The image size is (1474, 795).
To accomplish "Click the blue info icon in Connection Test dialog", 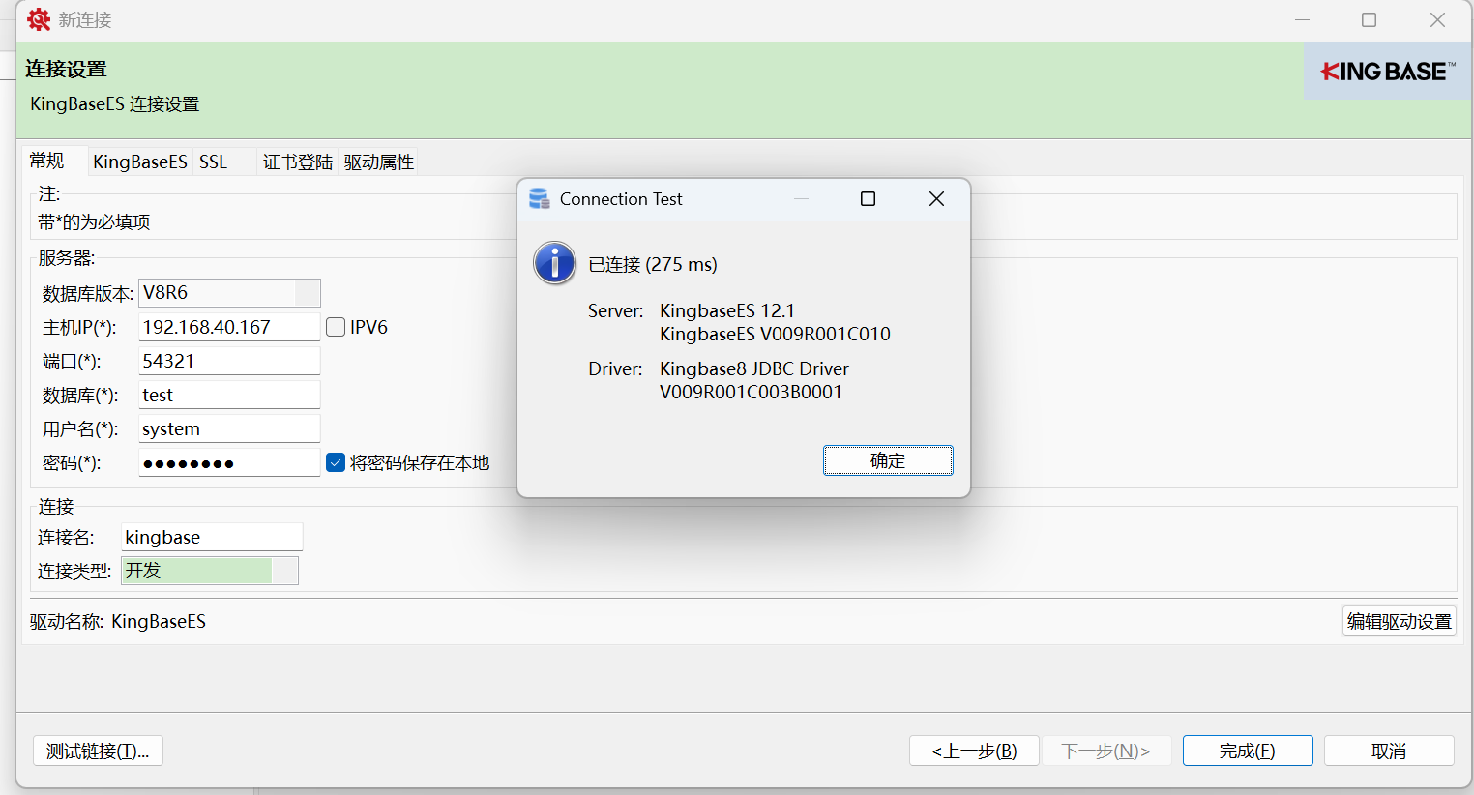I will (x=553, y=262).
